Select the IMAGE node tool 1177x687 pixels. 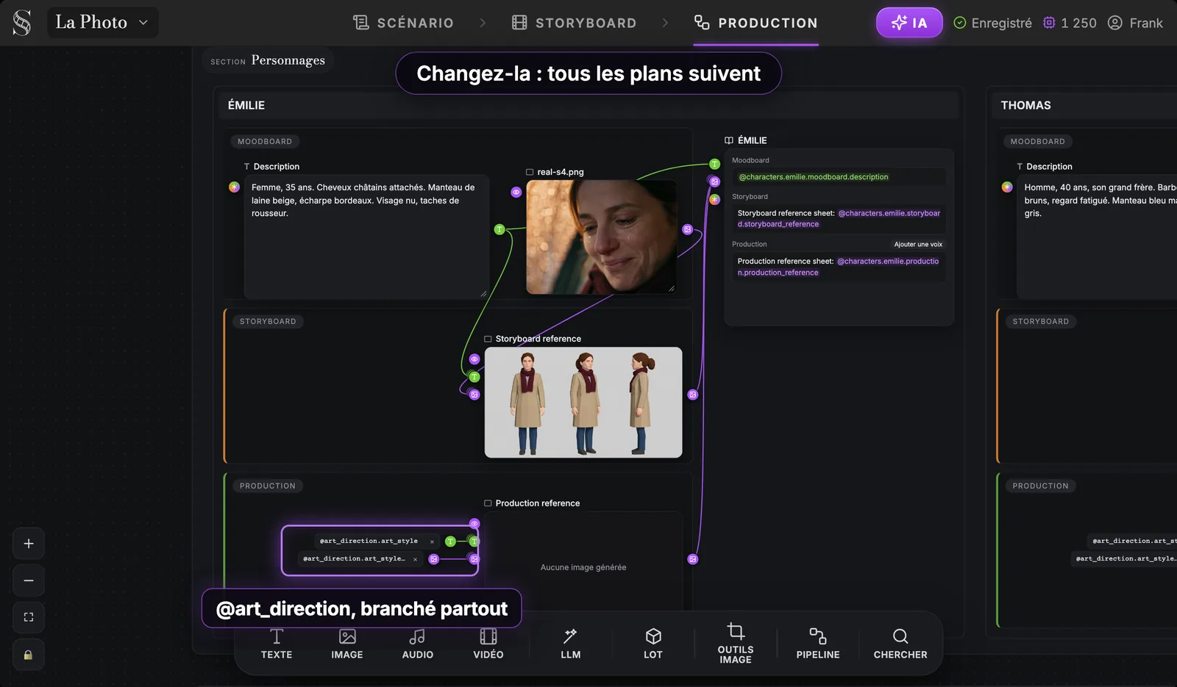pos(347,644)
